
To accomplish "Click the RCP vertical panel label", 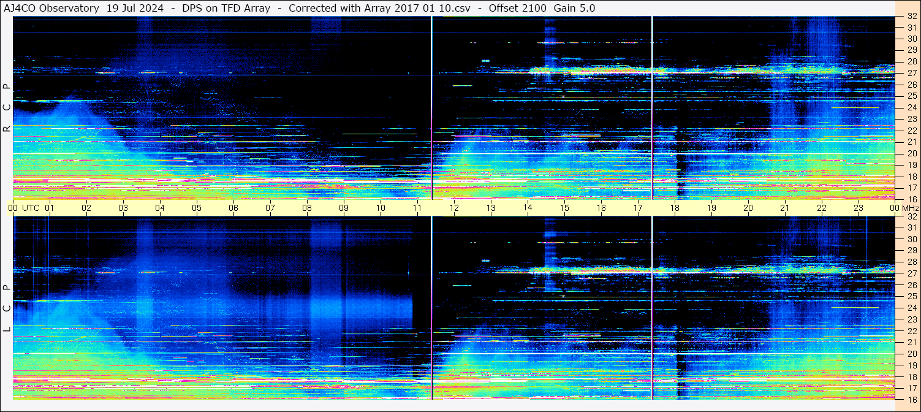I will pyautogui.click(x=7, y=108).
